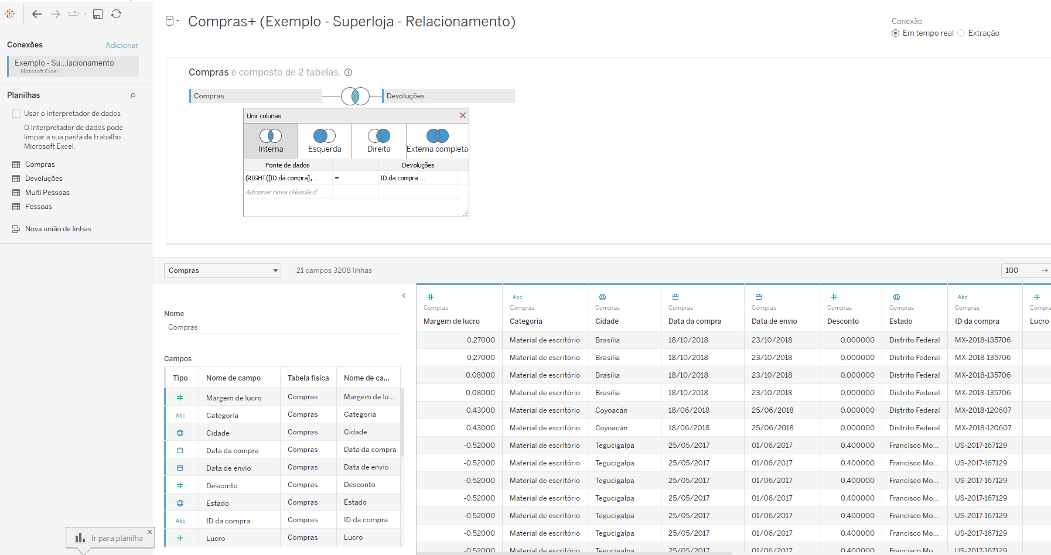Collapse the metadata pane with the chevron

click(x=404, y=296)
